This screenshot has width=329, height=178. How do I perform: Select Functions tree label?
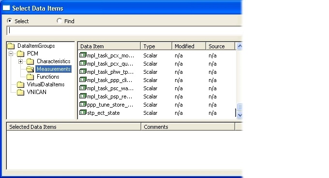(x=48, y=77)
